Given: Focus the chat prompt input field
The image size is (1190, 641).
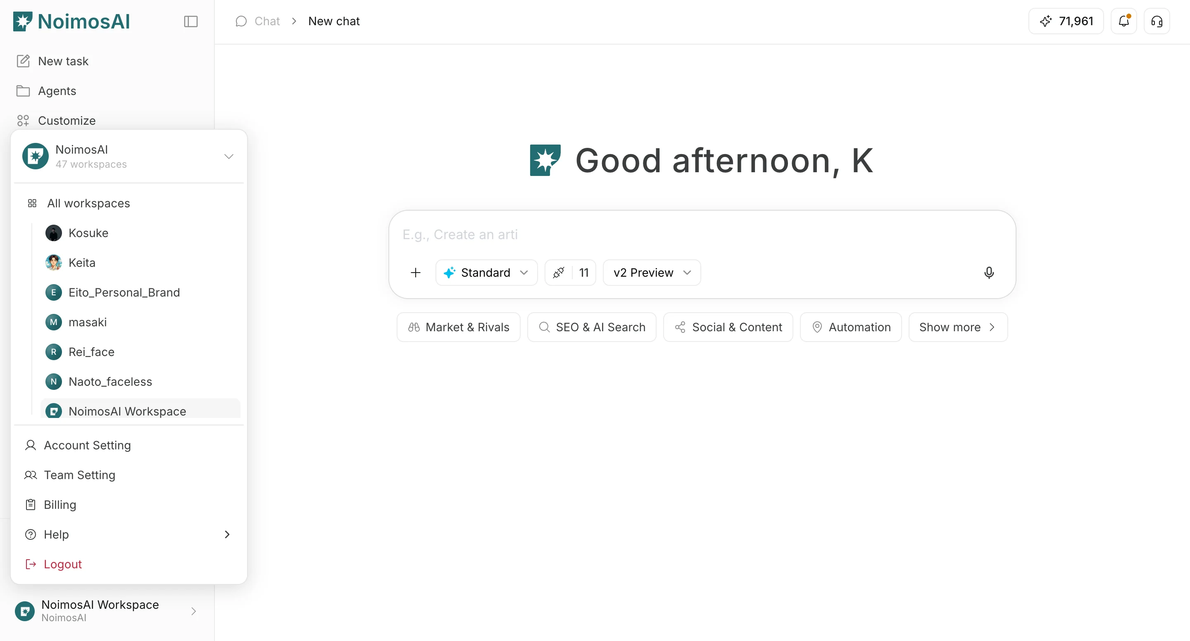Looking at the screenshot, I should pos(702,235).
